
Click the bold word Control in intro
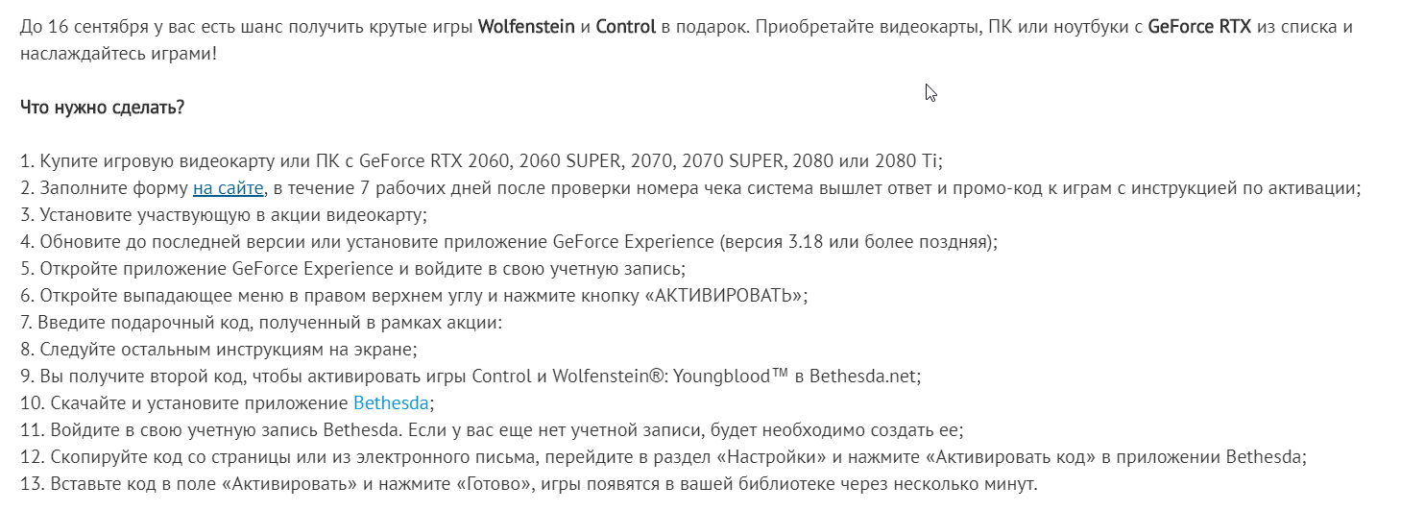(625, 26)
